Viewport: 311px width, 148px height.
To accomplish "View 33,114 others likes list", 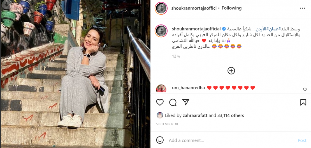I will 231,115.
